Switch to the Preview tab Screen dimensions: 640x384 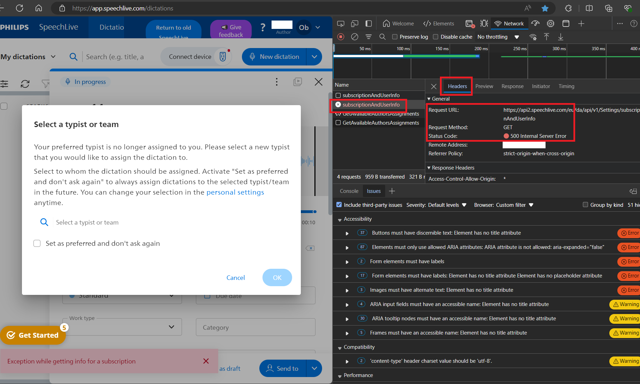pyautogui.click(x=484, y=86)
